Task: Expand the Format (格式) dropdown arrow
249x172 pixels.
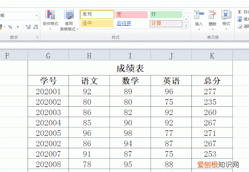Action: click(x=226, y=29)
